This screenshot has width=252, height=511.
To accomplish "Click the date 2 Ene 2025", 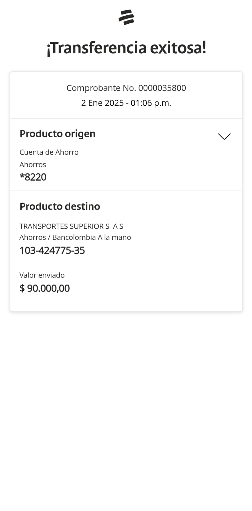I will click(102, 103).
